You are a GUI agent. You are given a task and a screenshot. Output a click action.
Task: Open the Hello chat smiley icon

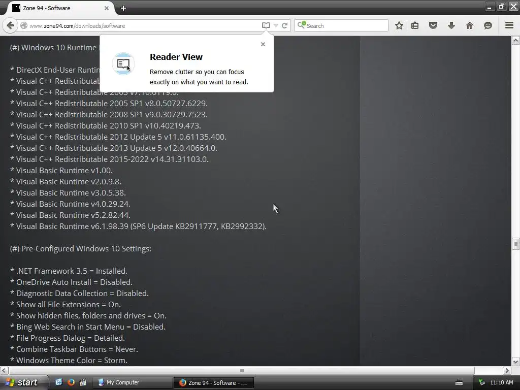[488, 25]
